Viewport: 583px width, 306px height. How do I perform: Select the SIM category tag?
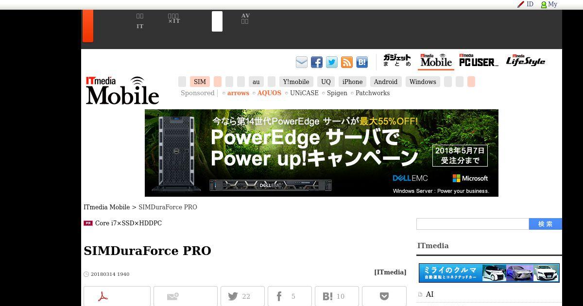click(x=200, y=82)
